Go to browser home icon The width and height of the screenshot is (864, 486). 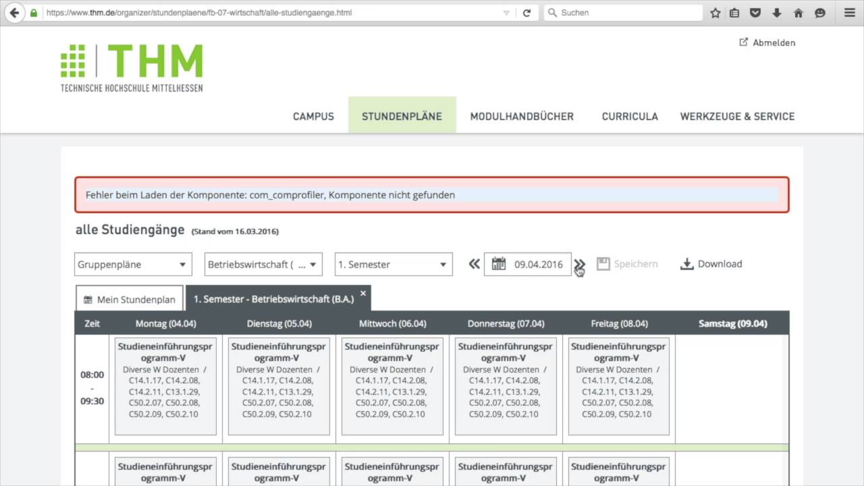coord(799,13)
